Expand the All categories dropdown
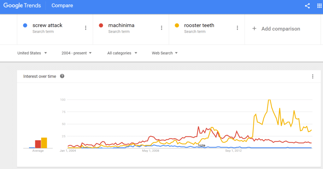 click(122, 53)
